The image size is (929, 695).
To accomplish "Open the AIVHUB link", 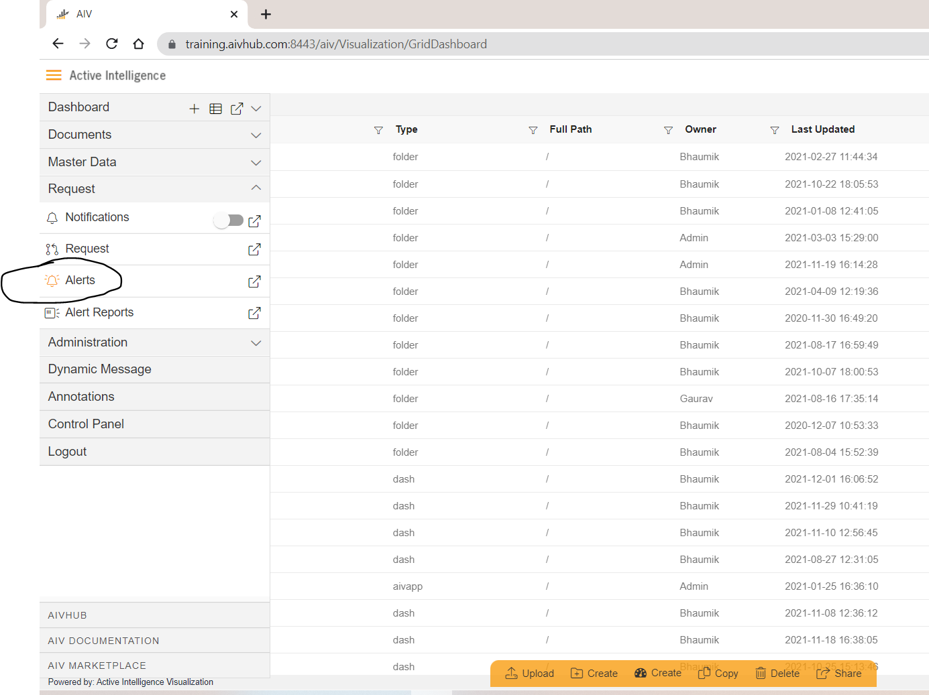I will click(x=67, y=615).
